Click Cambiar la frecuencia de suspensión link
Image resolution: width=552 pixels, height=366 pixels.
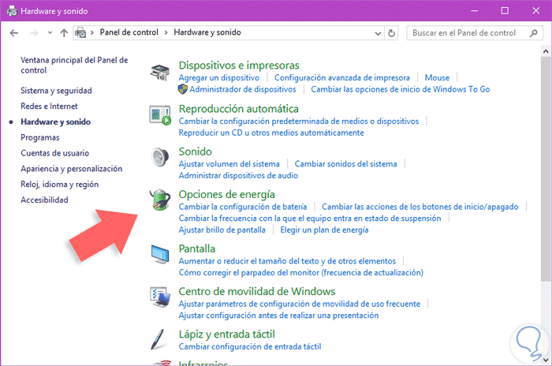click(x=310, y=218)
